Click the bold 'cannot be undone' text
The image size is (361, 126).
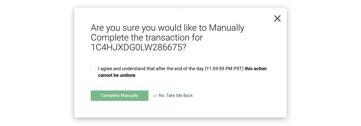(x=117, y=75)
